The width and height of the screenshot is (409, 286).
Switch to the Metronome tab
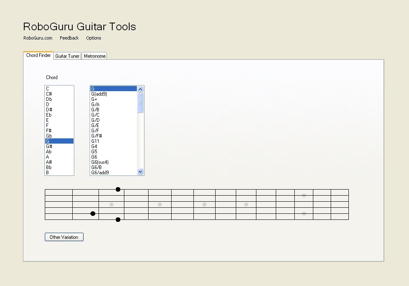click(94, 56)
